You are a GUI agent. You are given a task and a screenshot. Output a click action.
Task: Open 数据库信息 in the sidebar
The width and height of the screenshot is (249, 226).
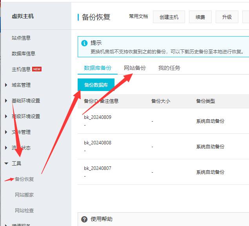coord(24,54)
